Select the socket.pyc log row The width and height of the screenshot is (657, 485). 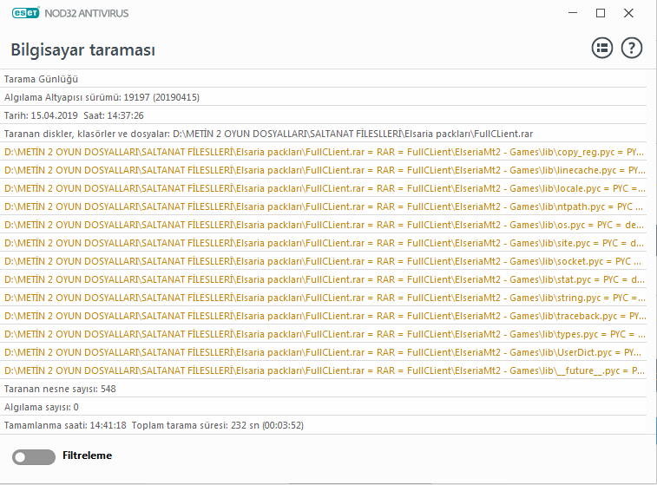[324, 261]
